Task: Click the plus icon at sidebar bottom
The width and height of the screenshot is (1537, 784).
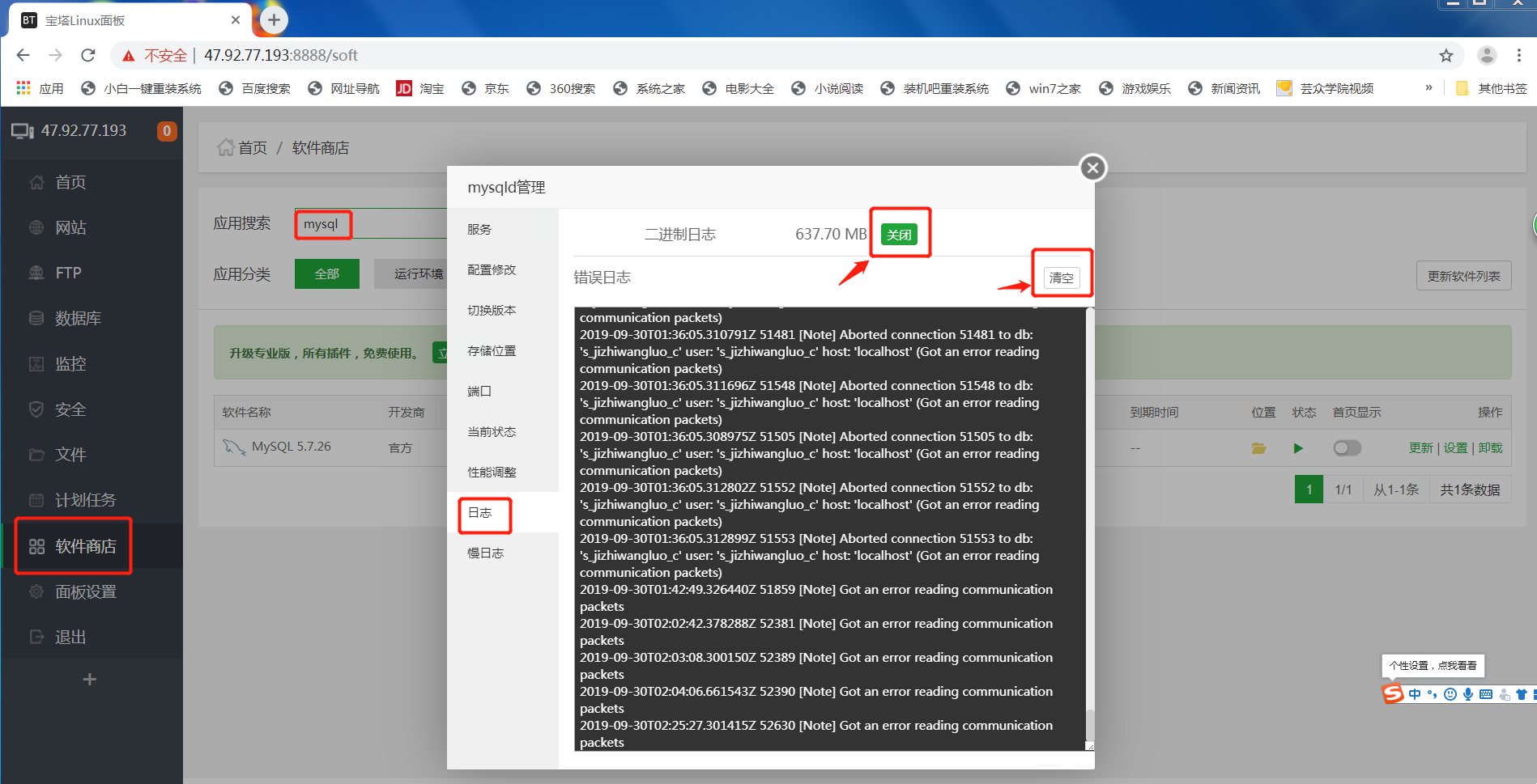Action: (90, 680)
